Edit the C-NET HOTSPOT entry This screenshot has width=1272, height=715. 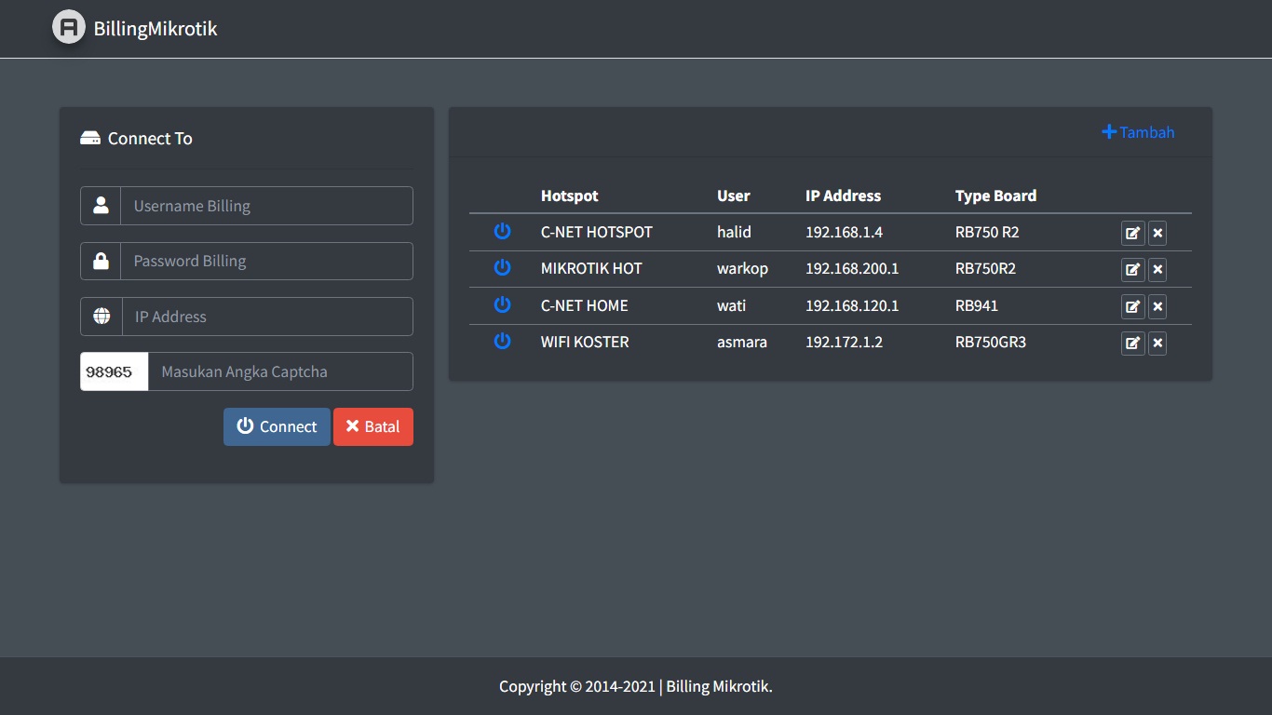tap(1132, 233)
